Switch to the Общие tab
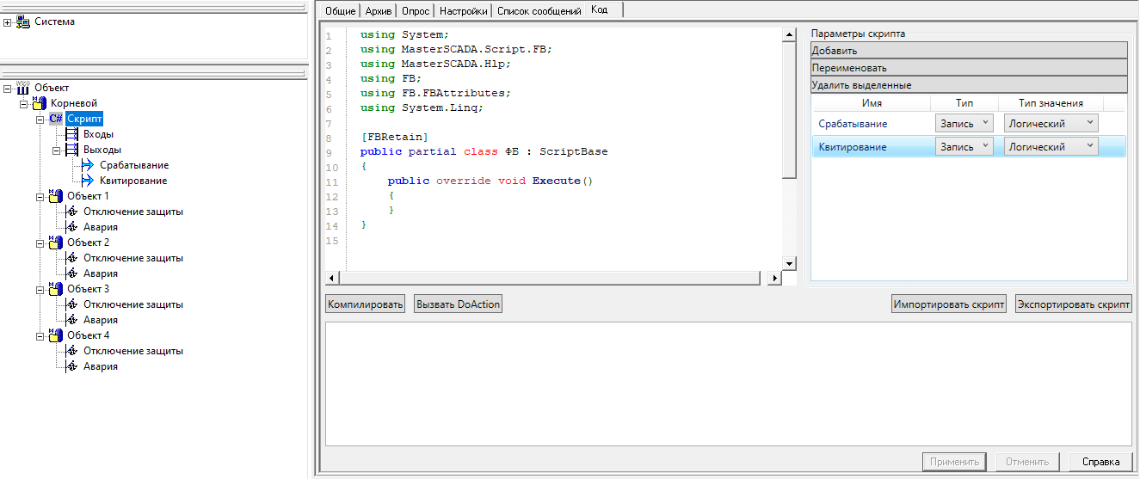Image resolution: width=1140 pixels, height=479 pixels. pyautogui.click(x=341, y=11)
